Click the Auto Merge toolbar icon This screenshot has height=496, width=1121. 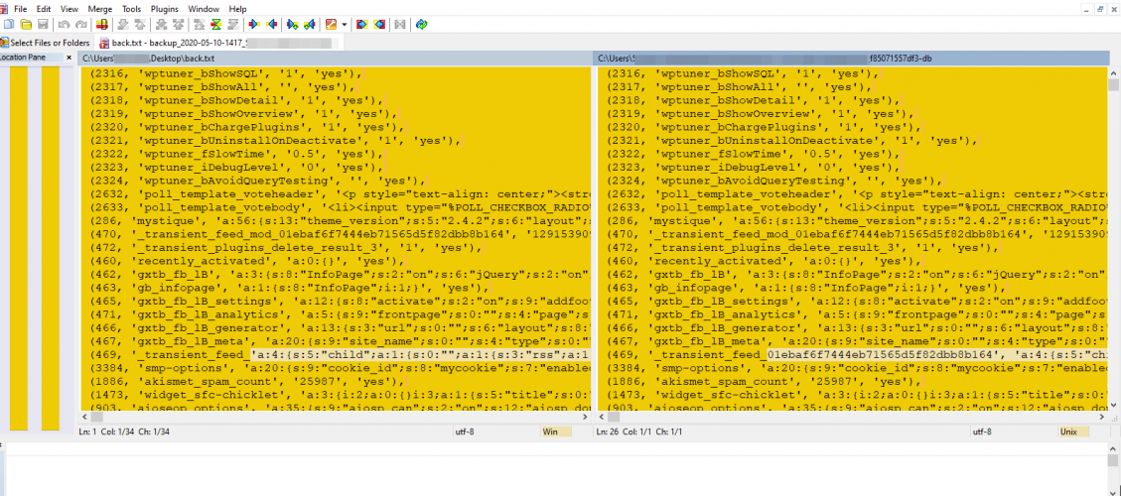click(x=400, y=24)
